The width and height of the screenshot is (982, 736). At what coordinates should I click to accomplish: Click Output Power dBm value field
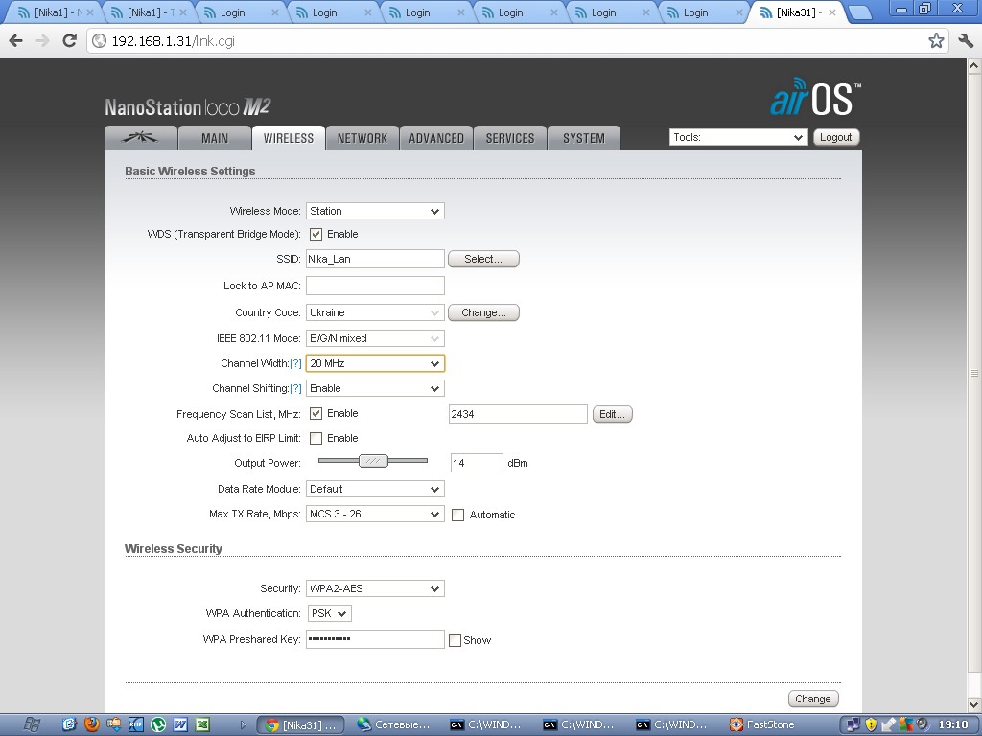point(477,463)
